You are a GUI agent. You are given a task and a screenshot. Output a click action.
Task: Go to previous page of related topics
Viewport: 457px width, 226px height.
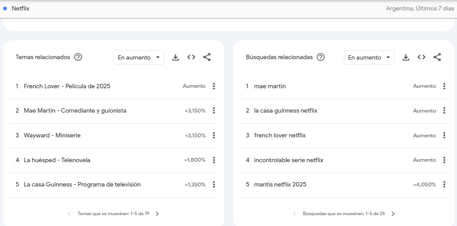pos(69,214)
